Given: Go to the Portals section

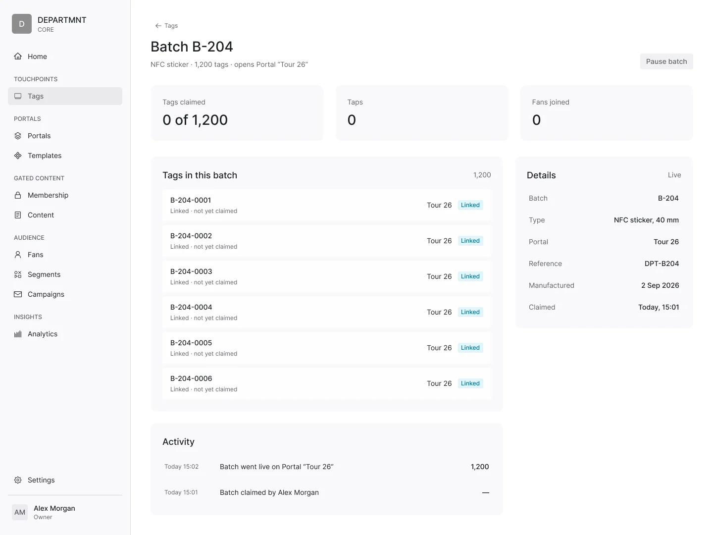Looking at the screenshot, I should [x=65, y=136].
